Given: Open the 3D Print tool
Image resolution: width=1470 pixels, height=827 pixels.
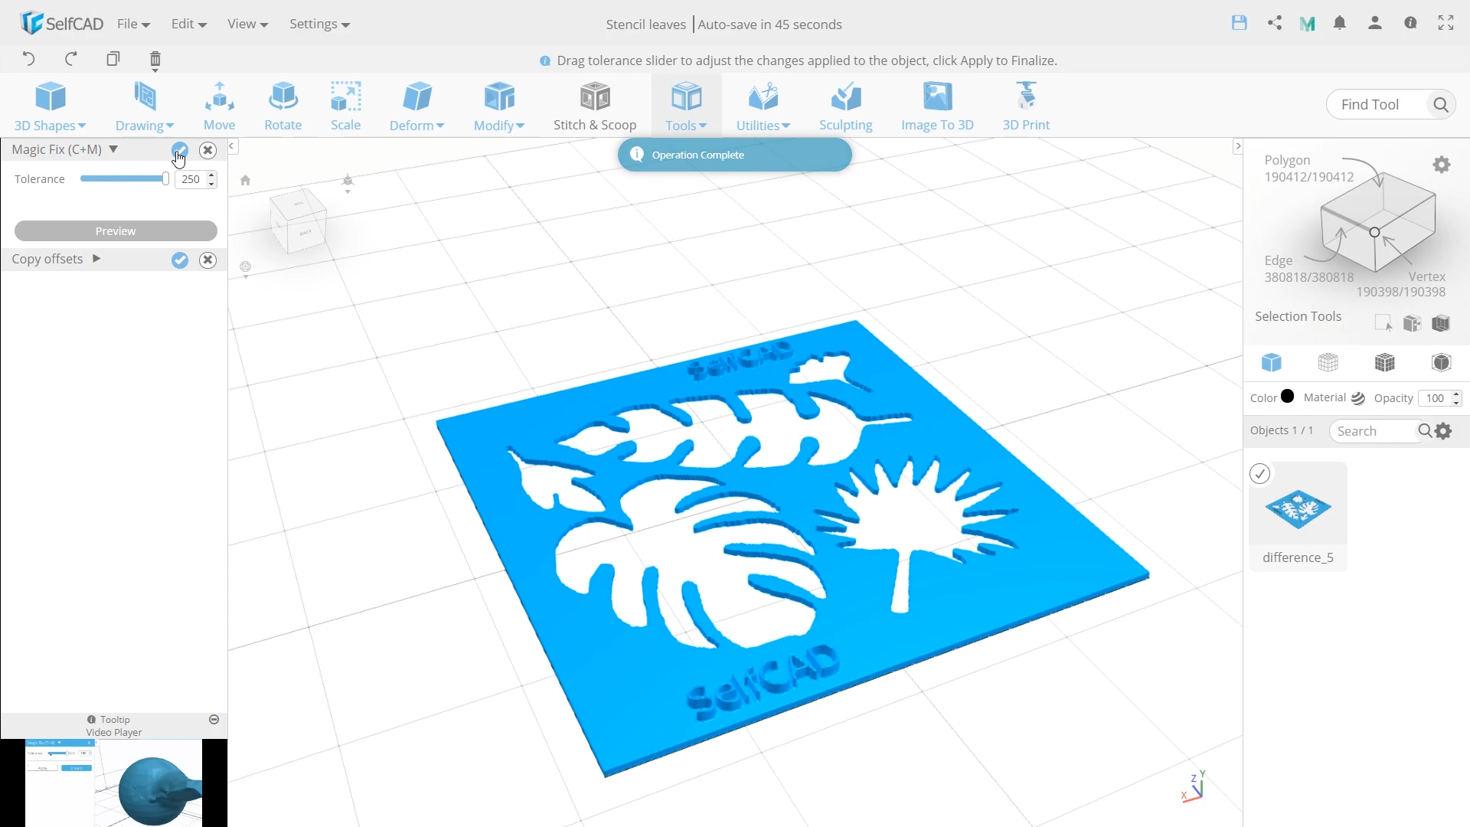Looking at the screenshot, I should click(x=1027, y=106).
